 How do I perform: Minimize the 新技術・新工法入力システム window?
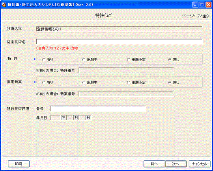(x=195, y=5)
